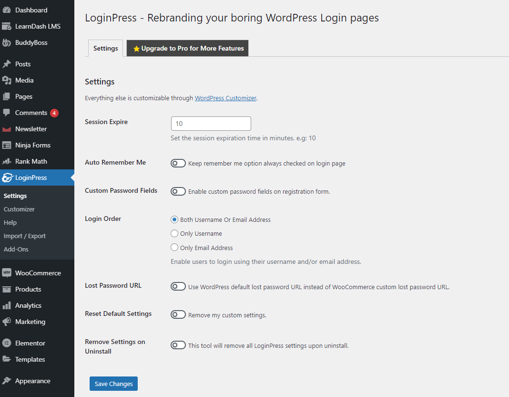Image resolution: width=509 pixels, height=397 pixels.
Task: Open the Import / Export submenu item
Action: pos(25,236)
